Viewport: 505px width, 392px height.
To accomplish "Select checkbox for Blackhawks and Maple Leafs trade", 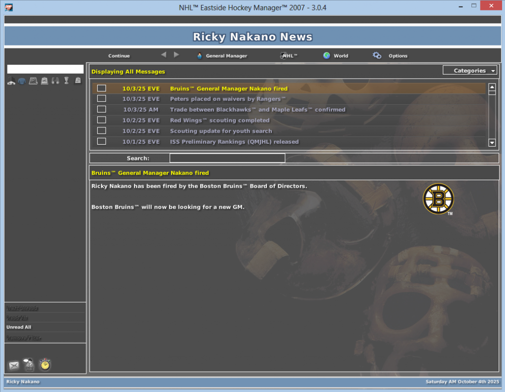I will point(102,109).
